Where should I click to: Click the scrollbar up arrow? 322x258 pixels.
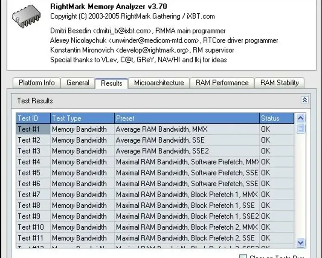tap(301, 118)
